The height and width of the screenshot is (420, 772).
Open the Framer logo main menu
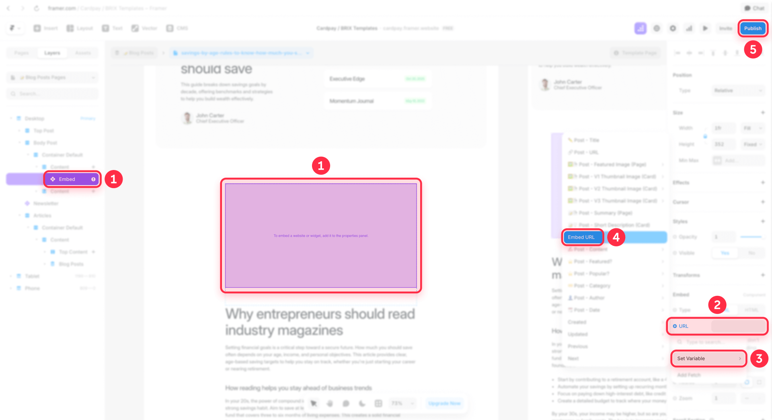click(15, 28)
